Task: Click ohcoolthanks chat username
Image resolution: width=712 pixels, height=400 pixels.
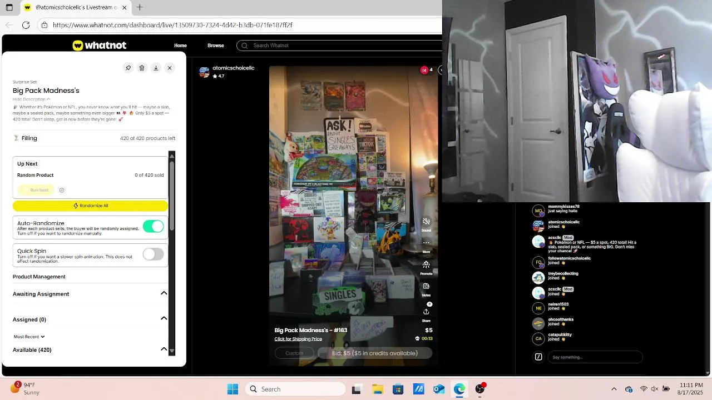Action: click(561, 319)
